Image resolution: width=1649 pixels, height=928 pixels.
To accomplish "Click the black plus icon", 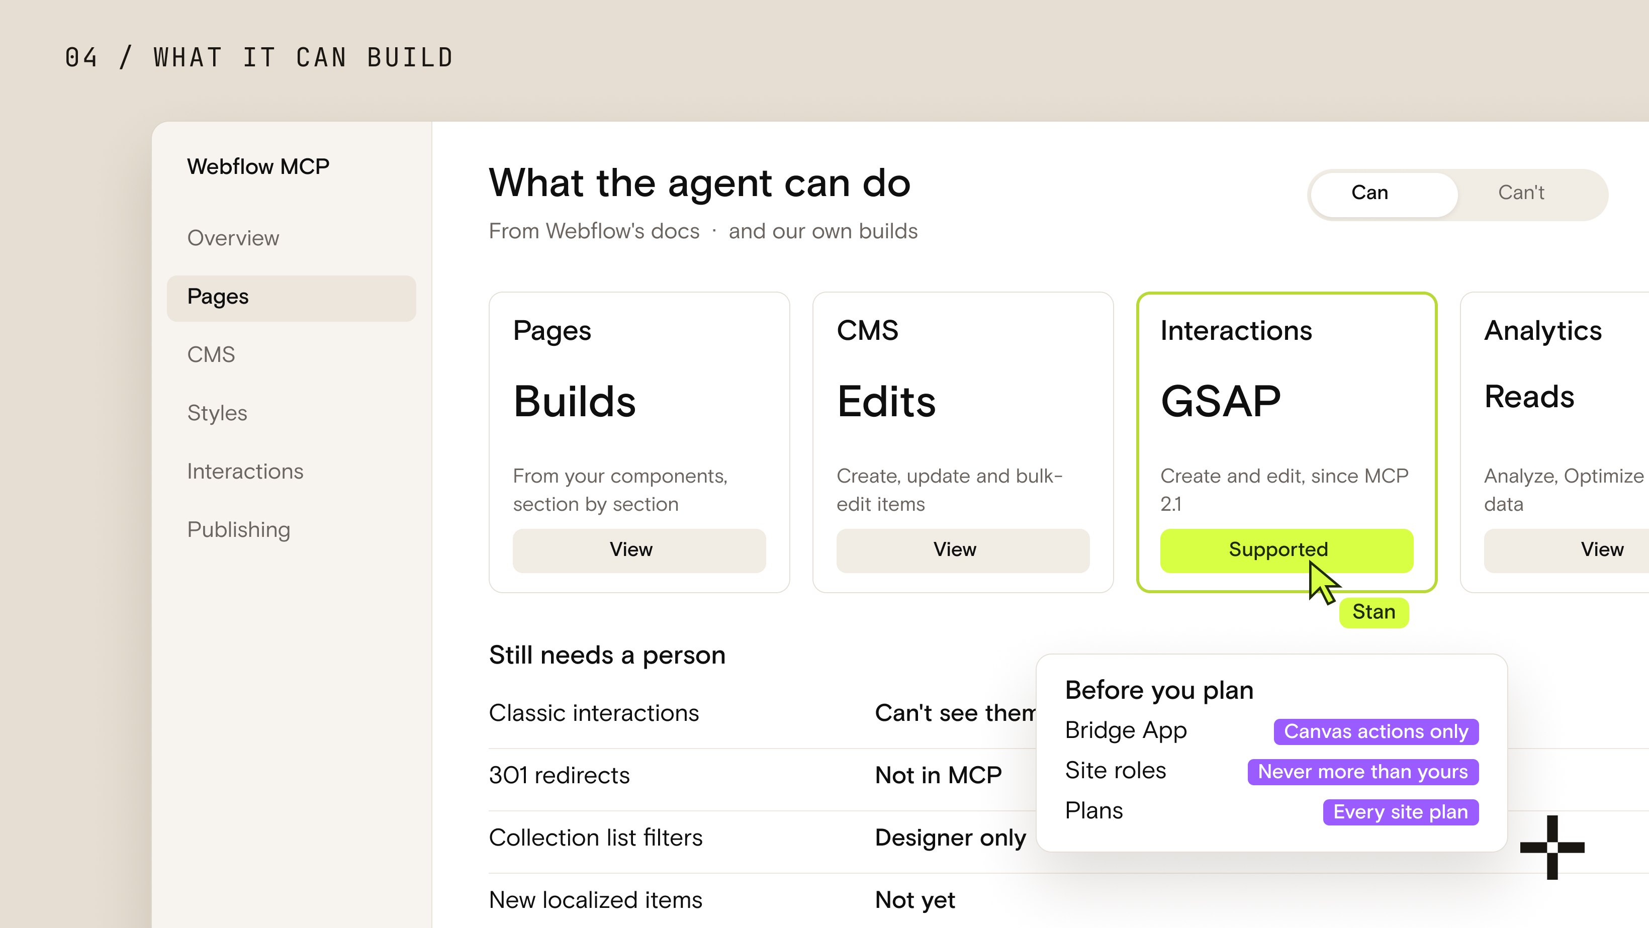I will [x=1551, y=848].
